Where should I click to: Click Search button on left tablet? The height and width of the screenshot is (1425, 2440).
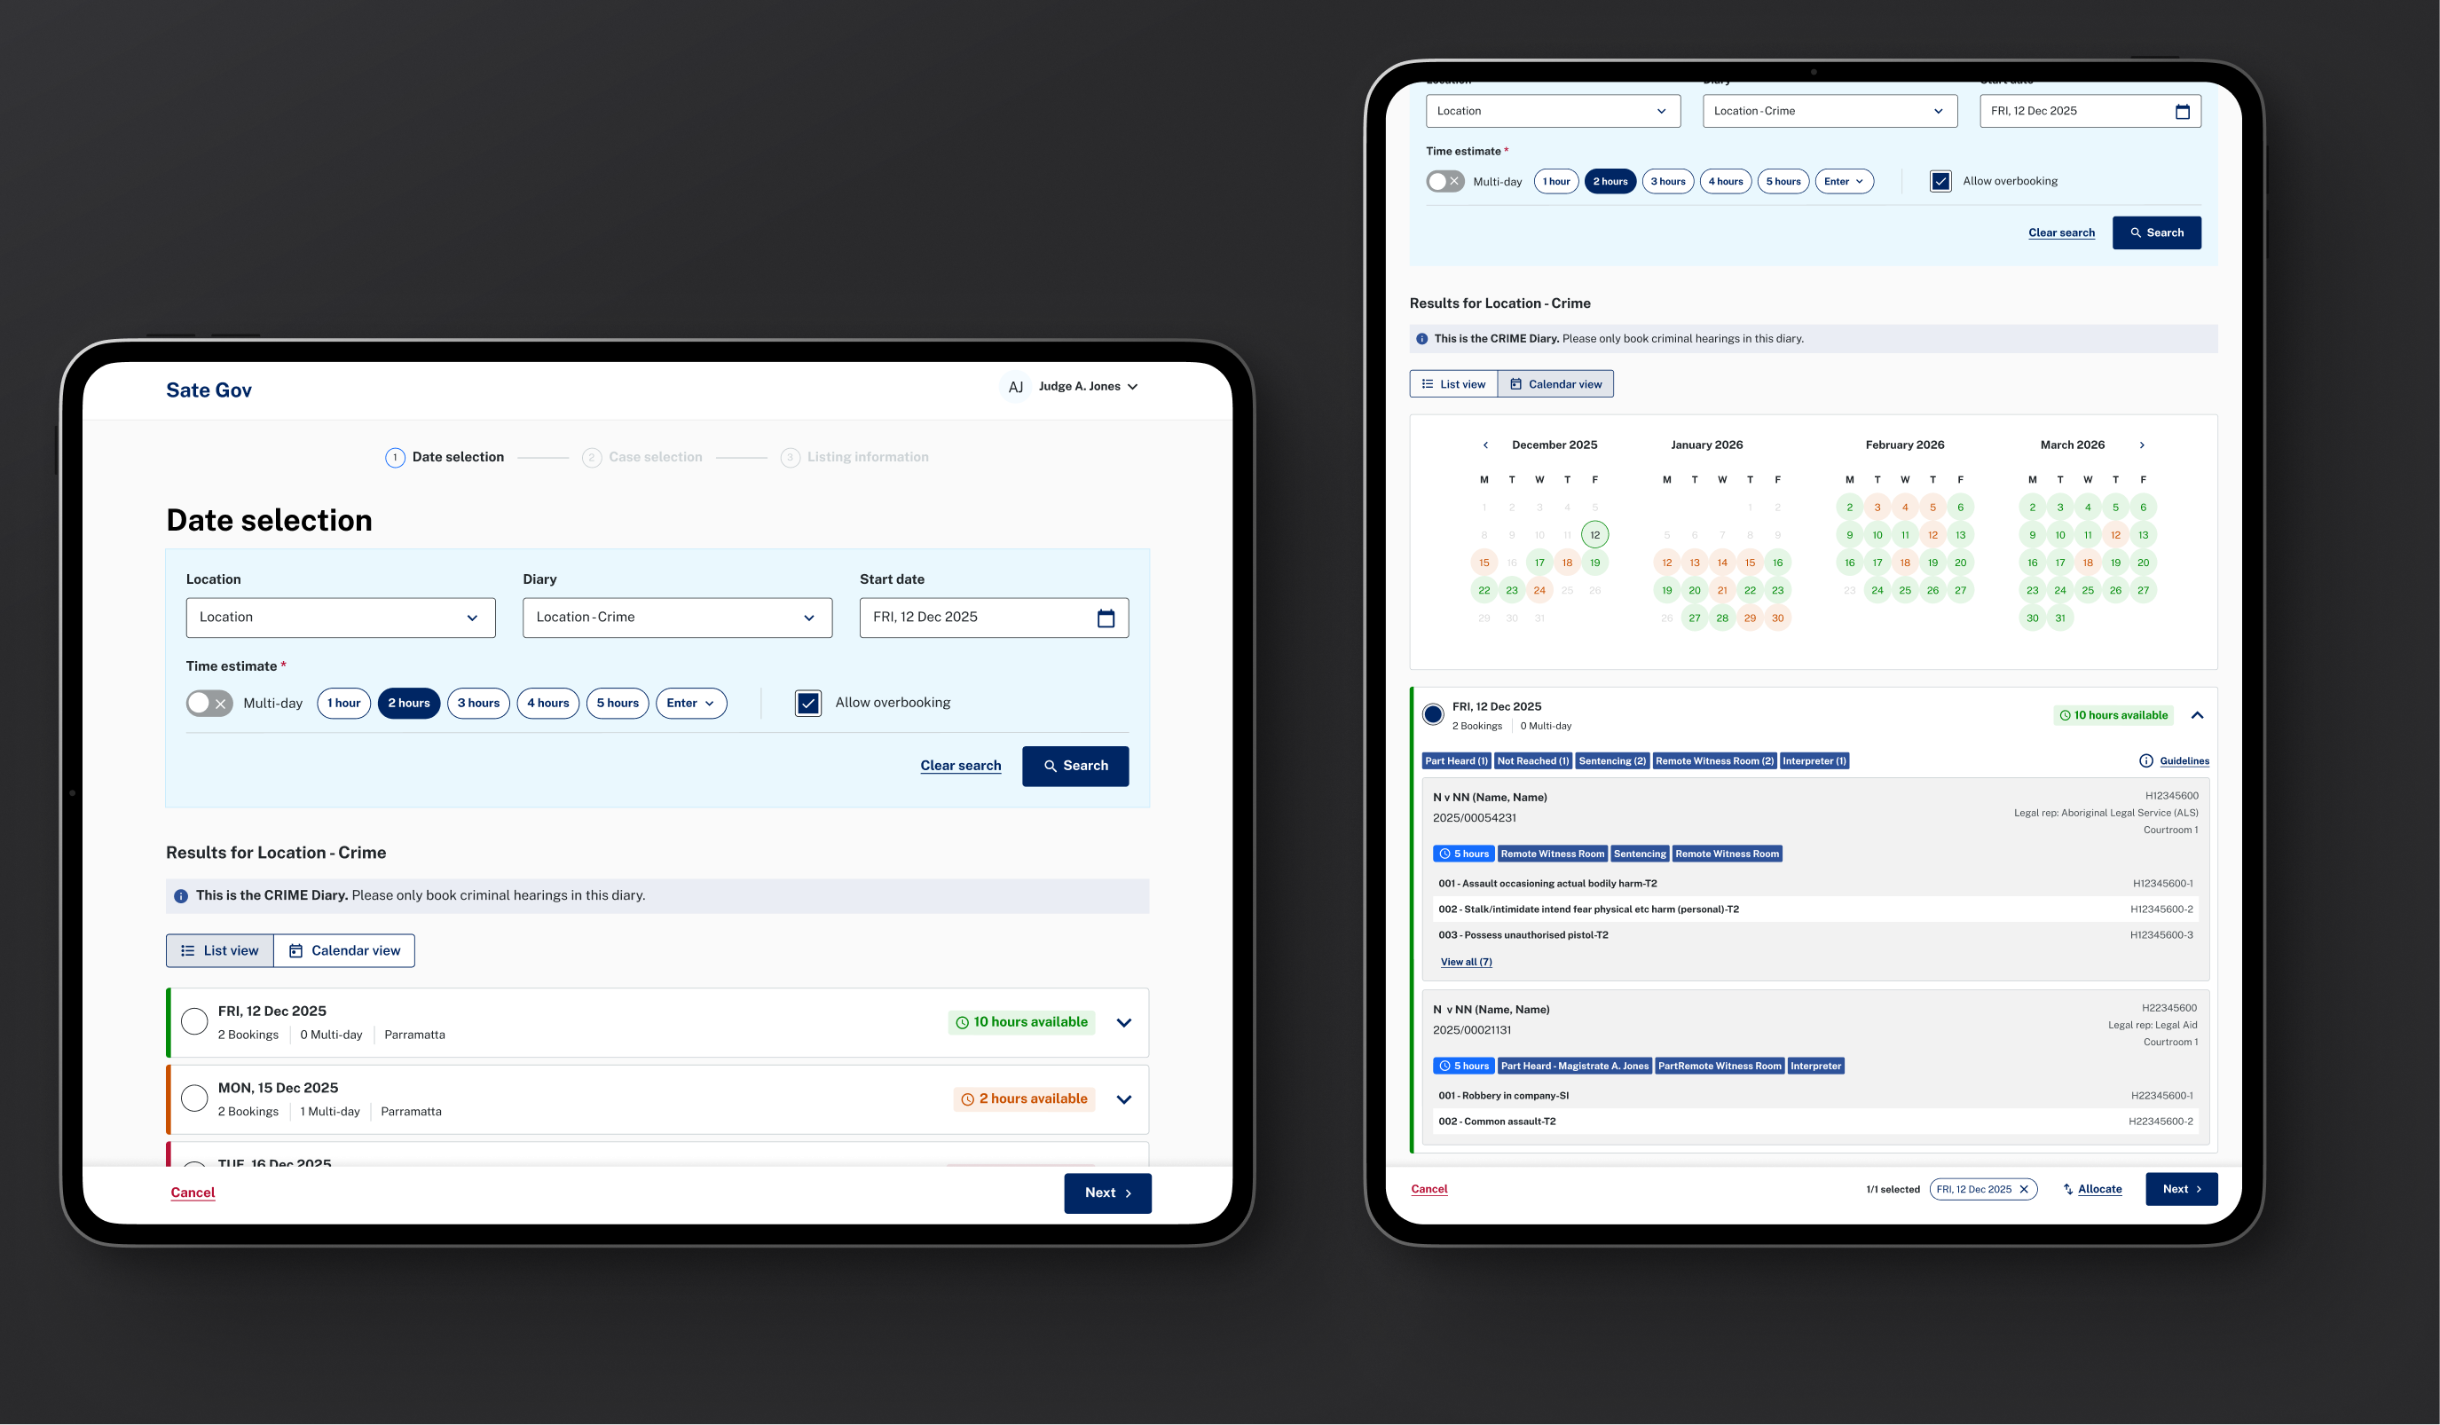(x=1075, y=766)
